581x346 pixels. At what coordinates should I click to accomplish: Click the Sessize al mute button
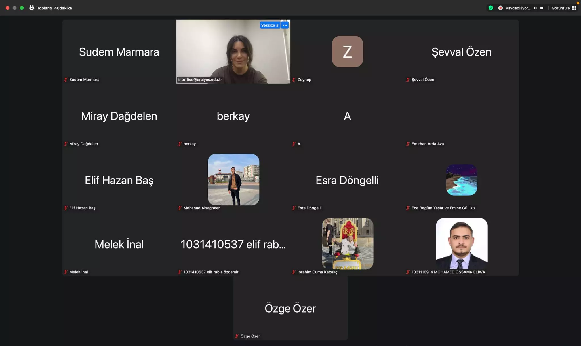270,25
